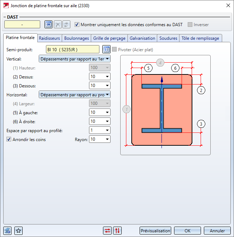Viewport: 234px width, 237px height.
Task: Click circled number 3 in the diagram
Action: [201, 124]
